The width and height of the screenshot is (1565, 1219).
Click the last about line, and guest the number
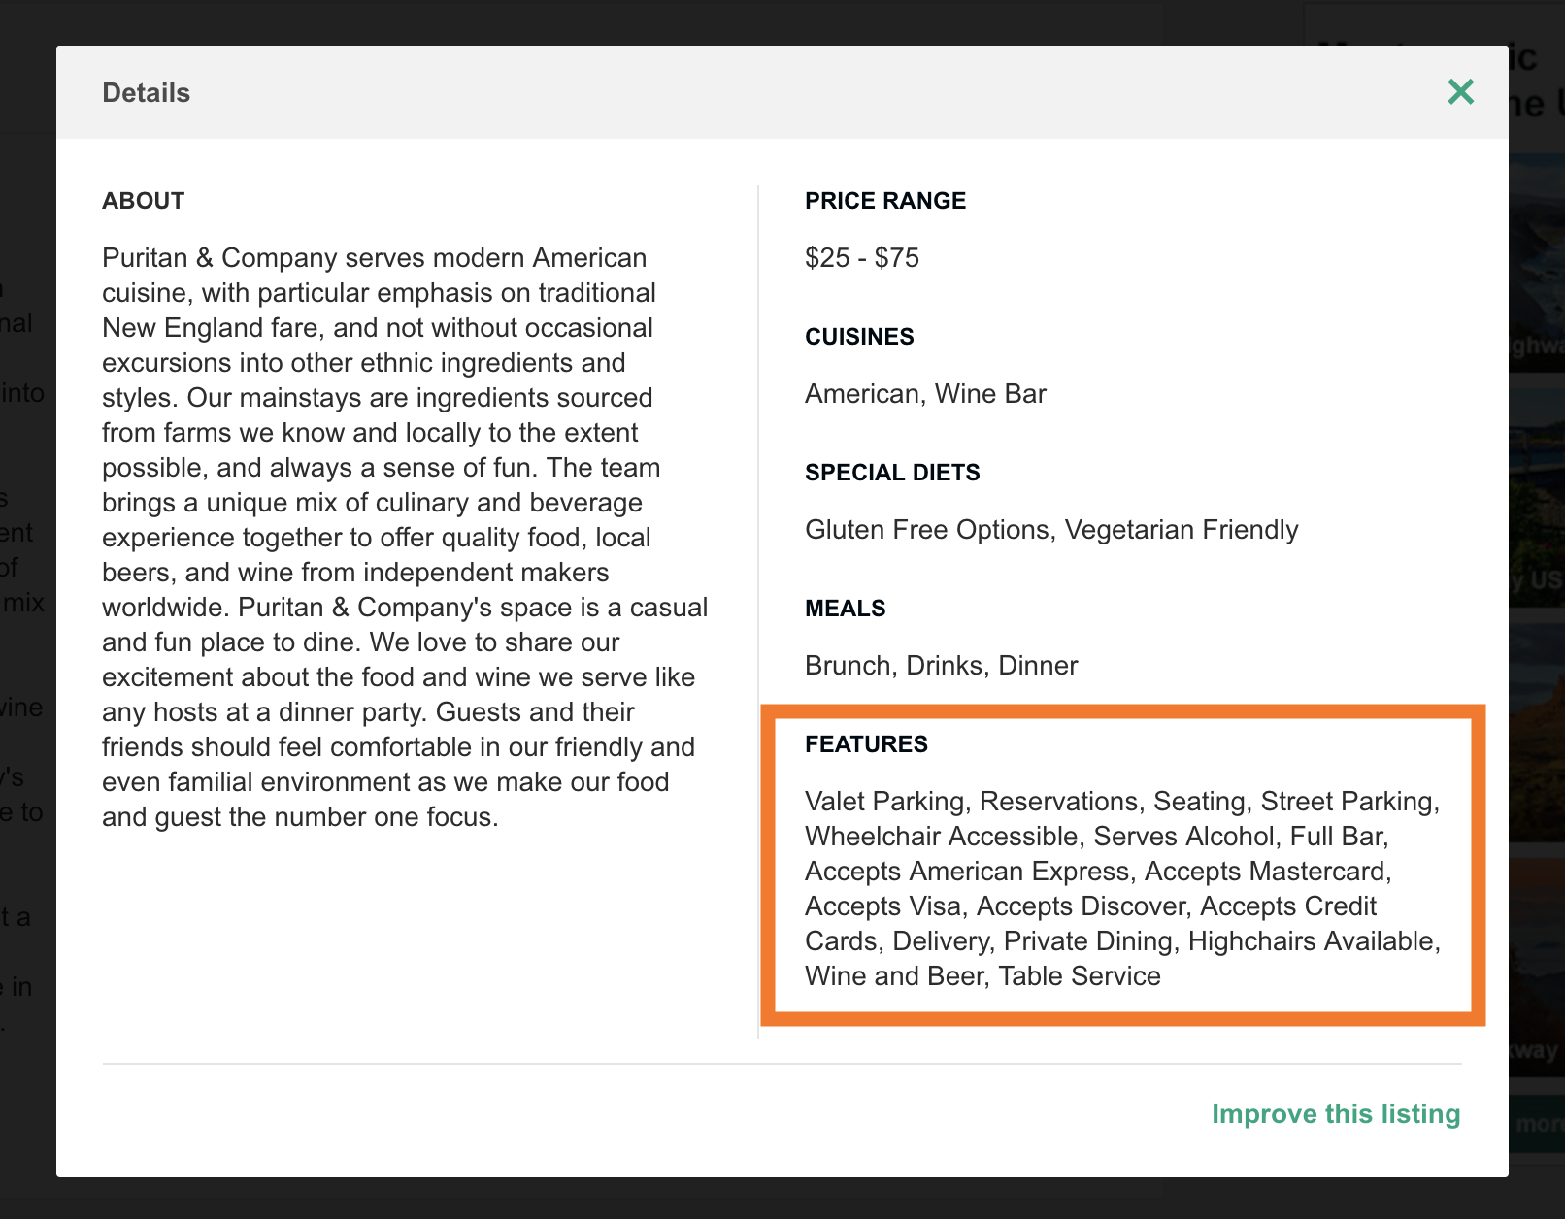coord(300,817)
